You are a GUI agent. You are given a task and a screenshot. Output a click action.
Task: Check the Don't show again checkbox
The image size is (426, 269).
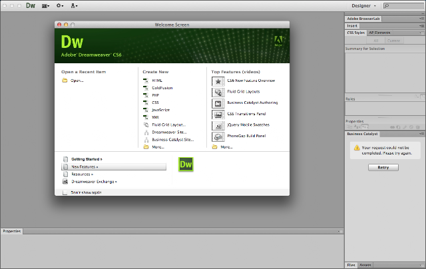[x=65, y=192]
